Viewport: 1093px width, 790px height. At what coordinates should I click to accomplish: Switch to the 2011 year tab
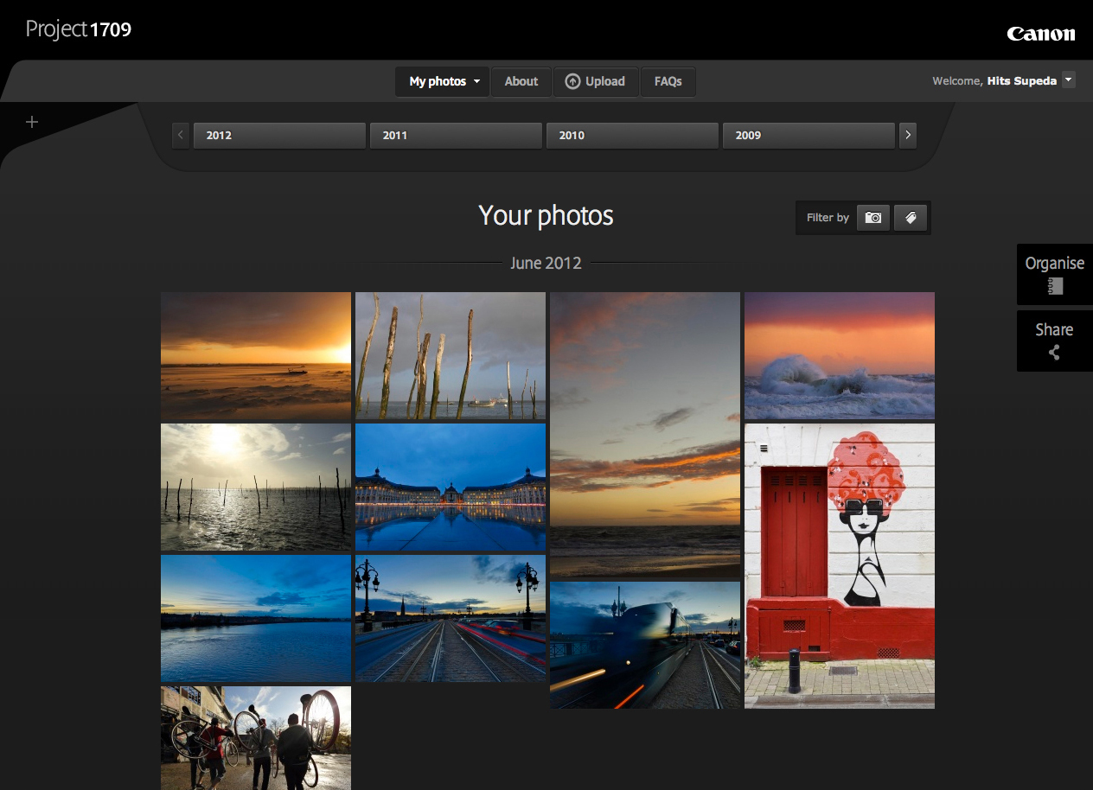[x=456, y=135]
